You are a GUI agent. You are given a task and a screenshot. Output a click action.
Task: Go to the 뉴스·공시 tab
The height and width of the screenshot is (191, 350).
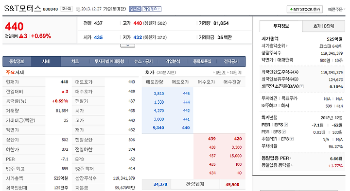coord(143,62)
